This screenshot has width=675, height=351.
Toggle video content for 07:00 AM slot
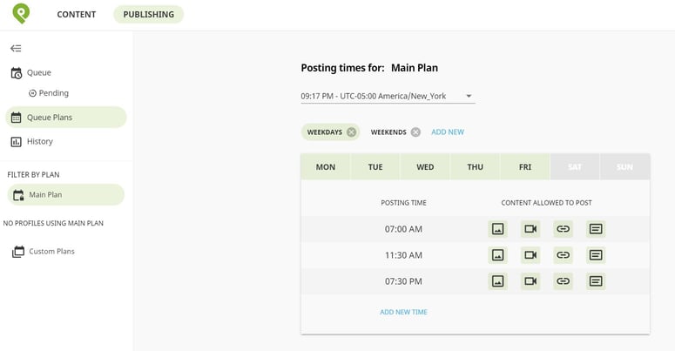point(530,229)
